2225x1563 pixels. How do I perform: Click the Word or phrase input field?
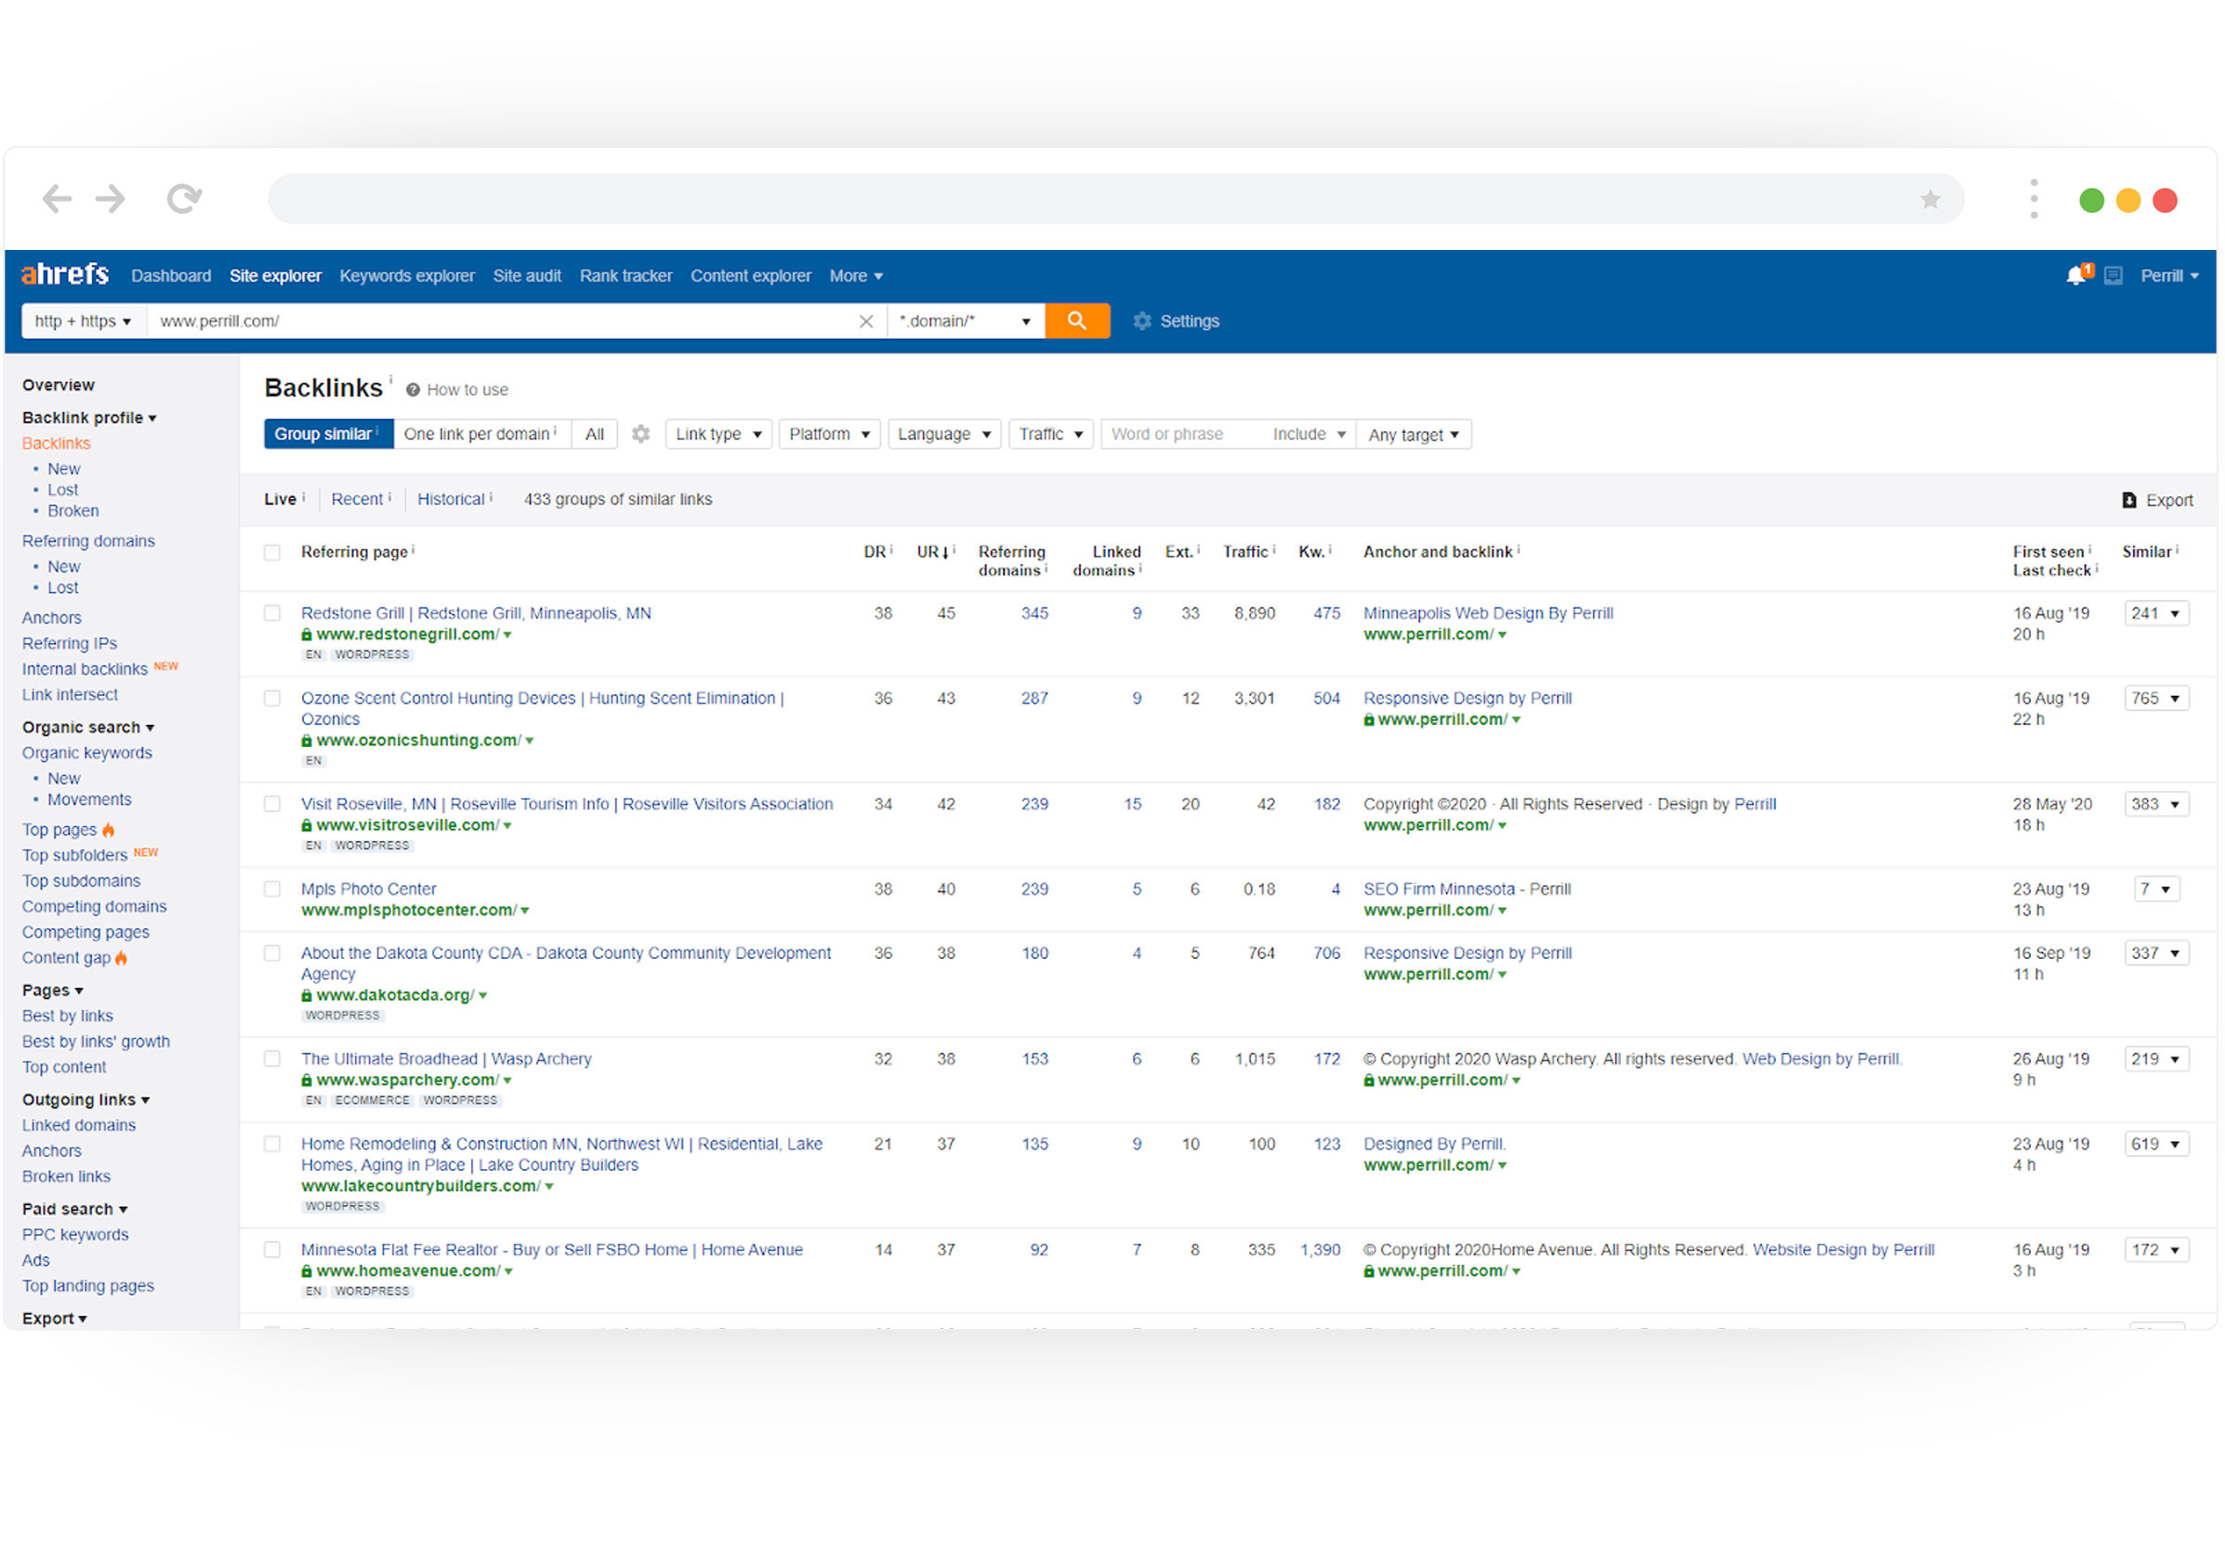1182,434
